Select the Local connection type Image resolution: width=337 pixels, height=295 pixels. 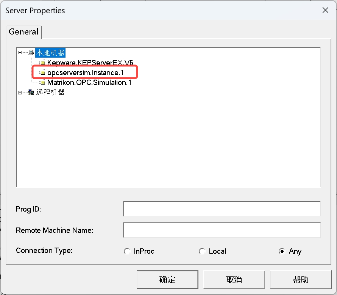[202, 251]
